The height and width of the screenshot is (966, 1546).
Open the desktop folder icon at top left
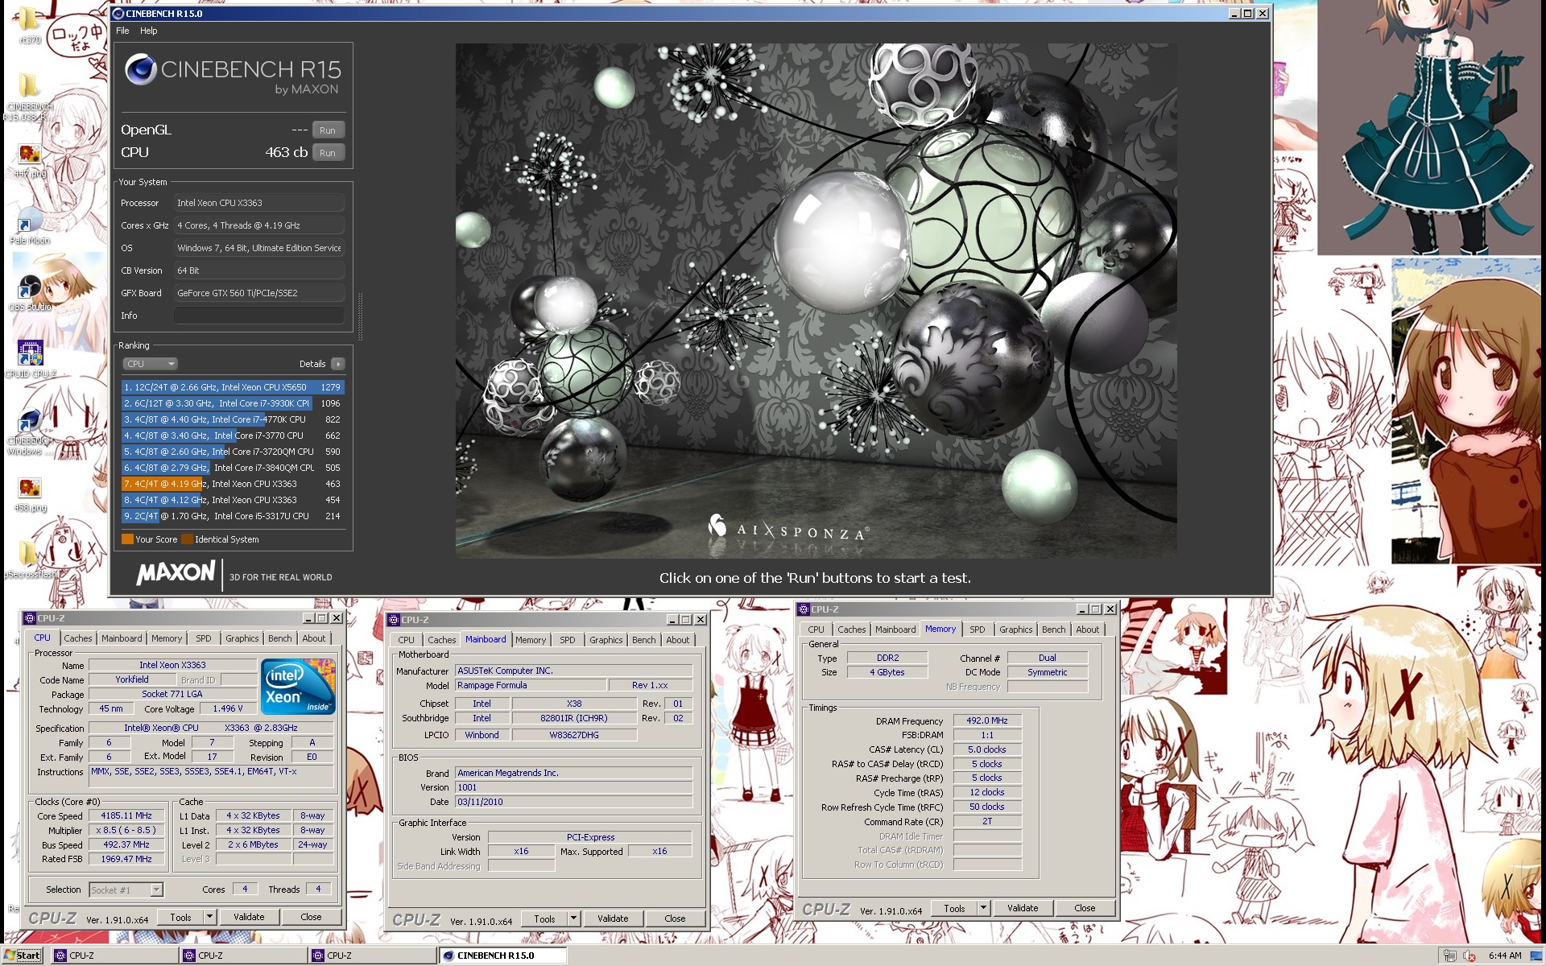point(28,20)
